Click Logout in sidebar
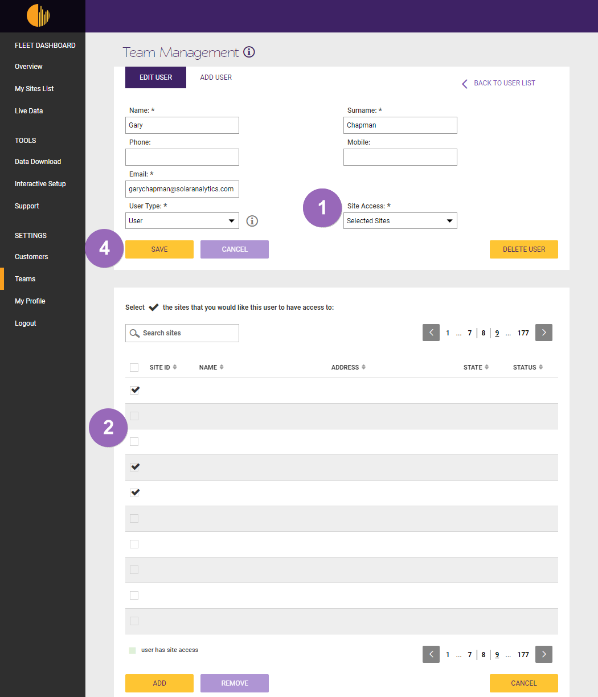The width and height of the screenshot is (598, 697). pos(25,323)
